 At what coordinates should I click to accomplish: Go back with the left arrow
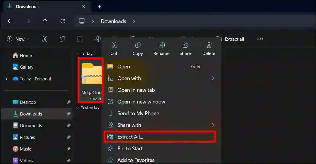click(x=10, y=21)
